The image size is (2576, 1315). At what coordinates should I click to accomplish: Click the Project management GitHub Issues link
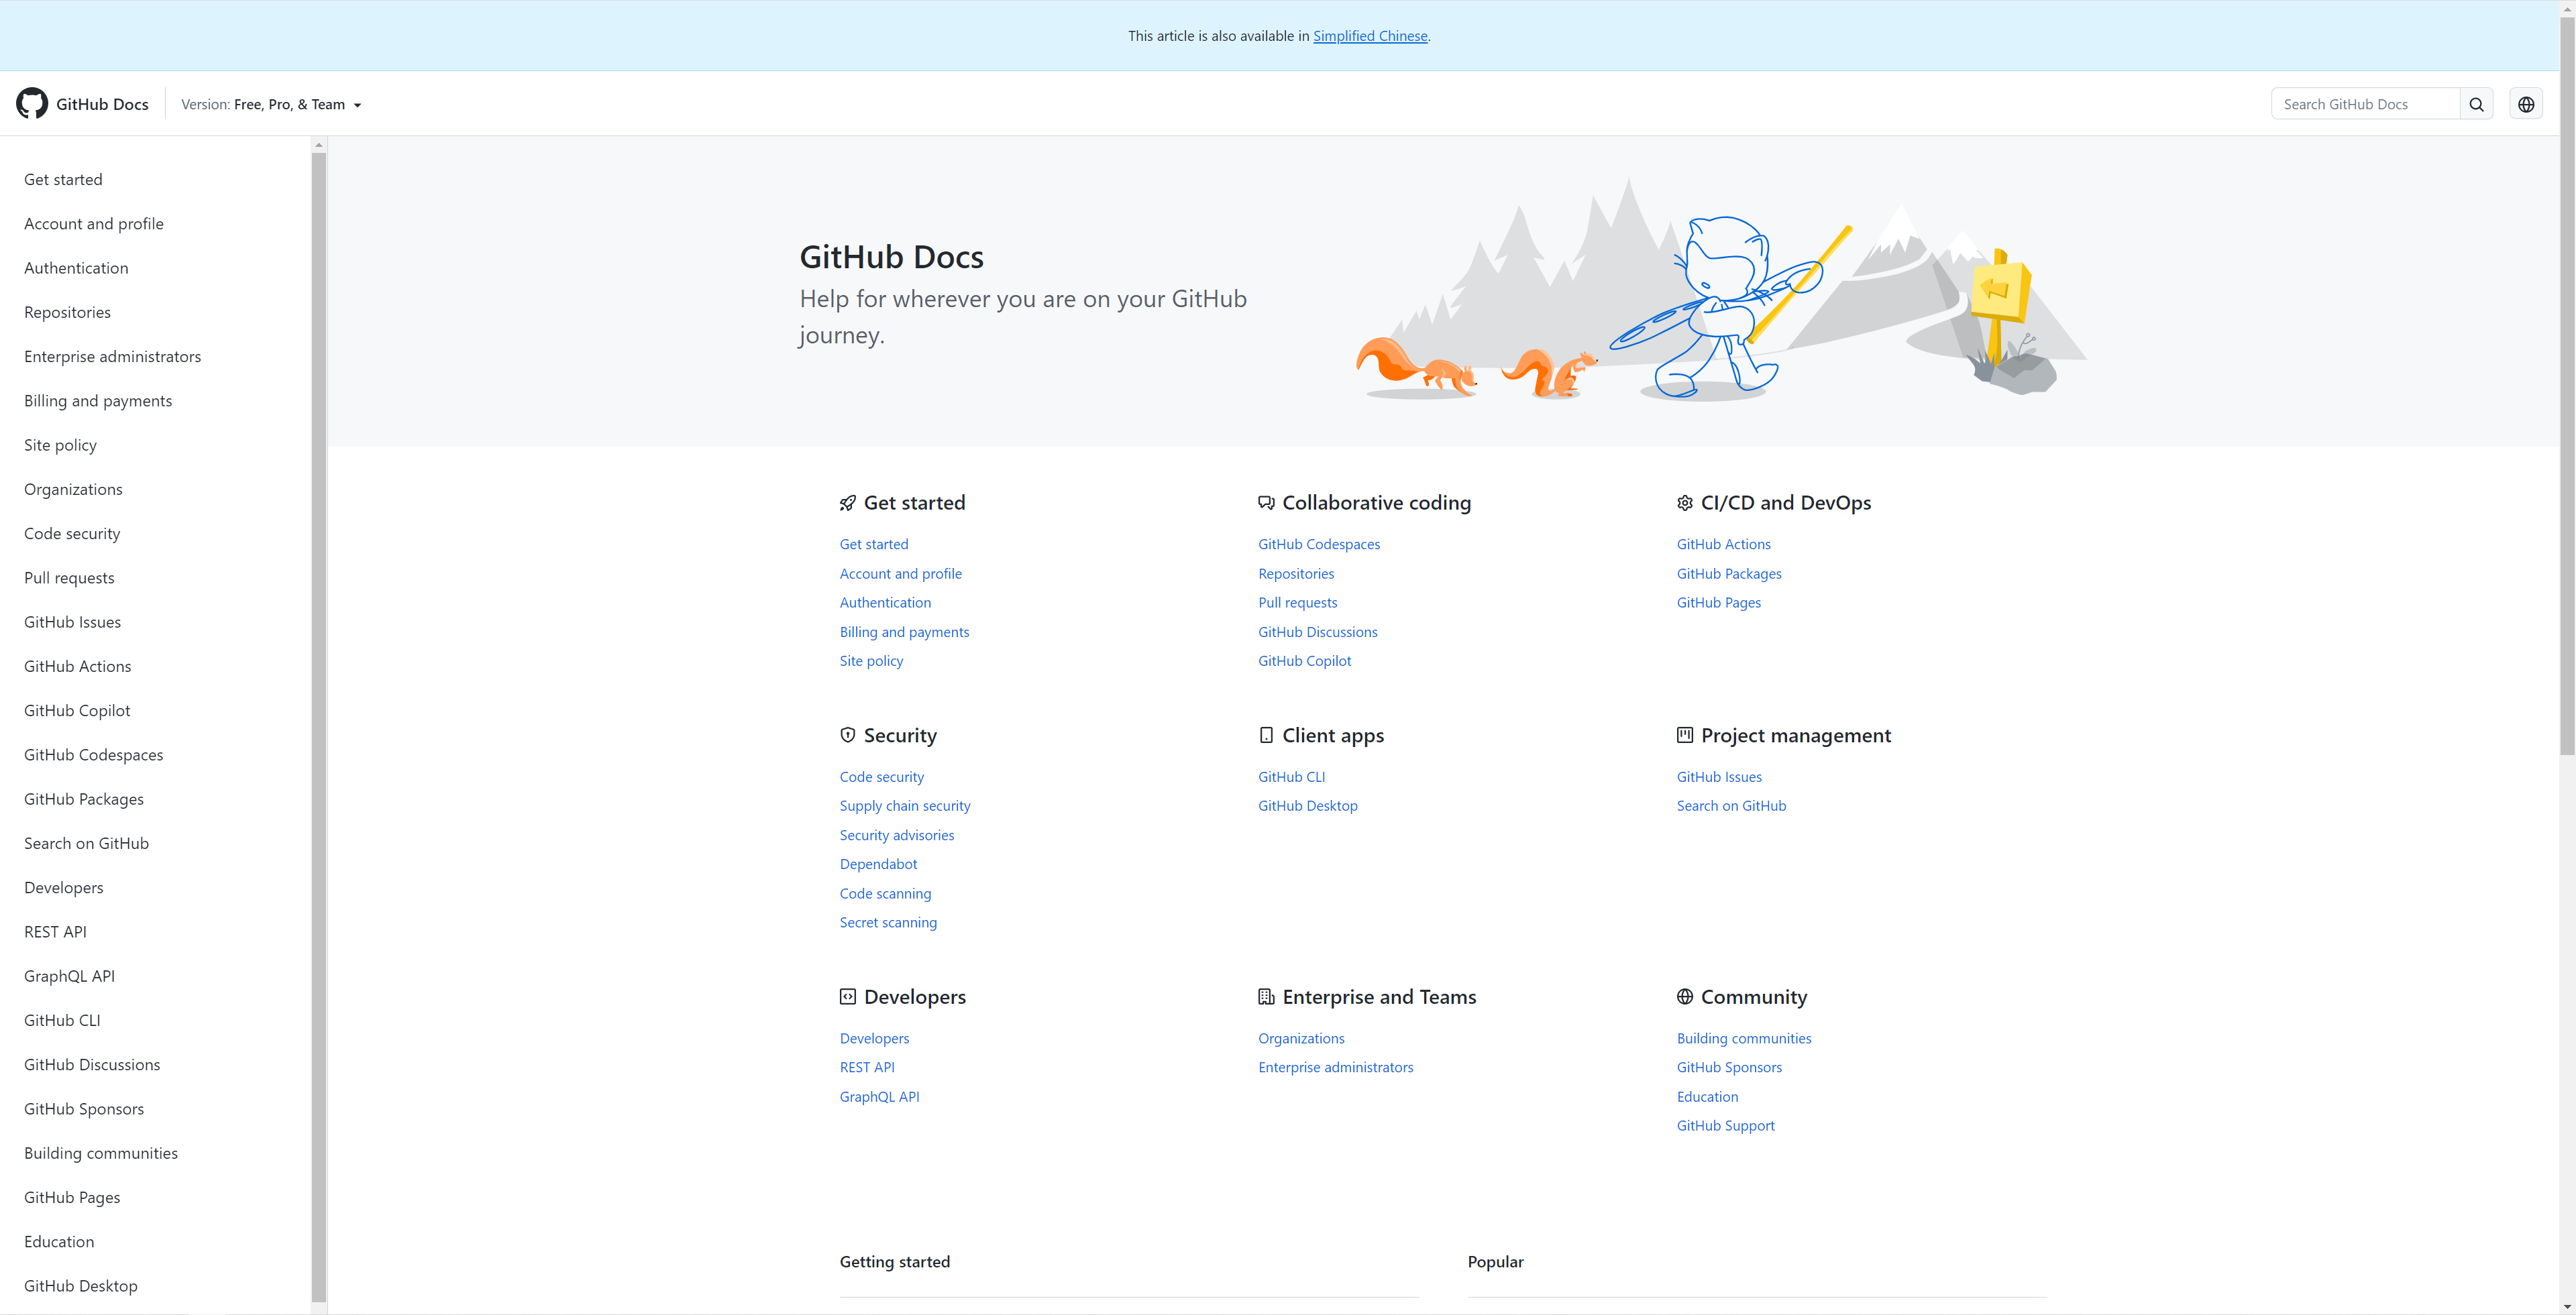click(1719, 777)
